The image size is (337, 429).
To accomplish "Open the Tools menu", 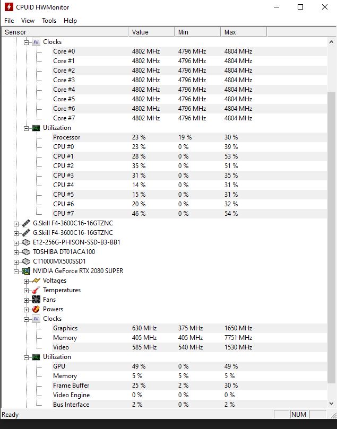I will (49, 21).
